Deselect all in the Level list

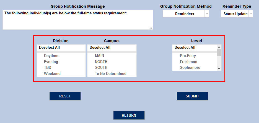tap(185, 48)
